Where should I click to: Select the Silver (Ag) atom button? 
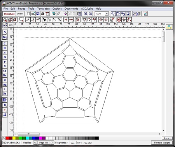point(5,84)
